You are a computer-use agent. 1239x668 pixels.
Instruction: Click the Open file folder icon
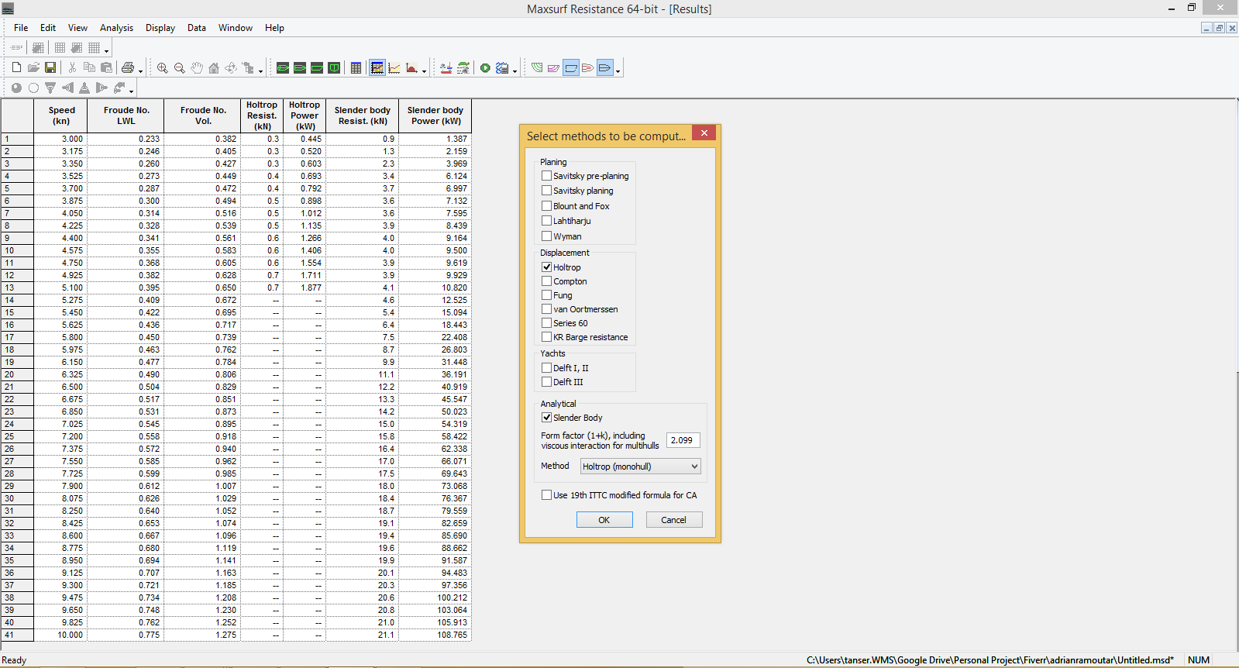[x=33, y=68]
